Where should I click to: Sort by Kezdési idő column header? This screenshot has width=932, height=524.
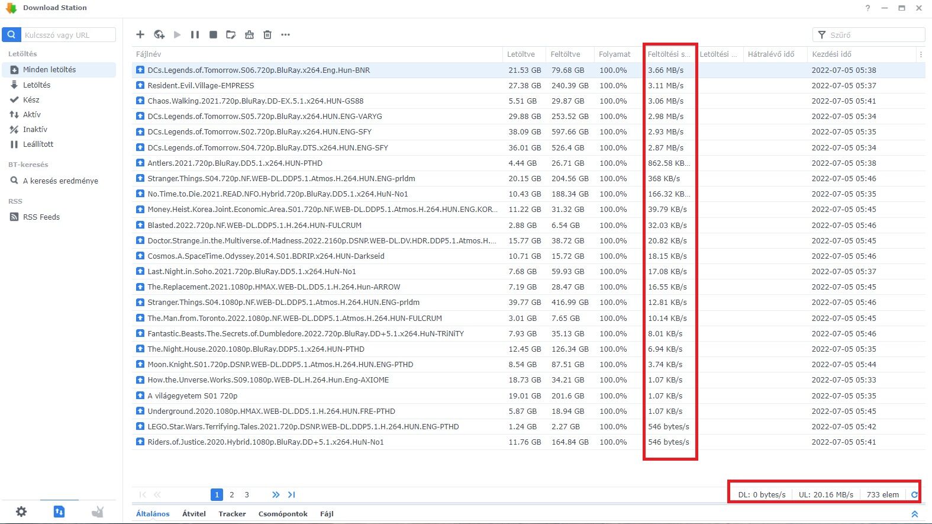click(861, 54)
